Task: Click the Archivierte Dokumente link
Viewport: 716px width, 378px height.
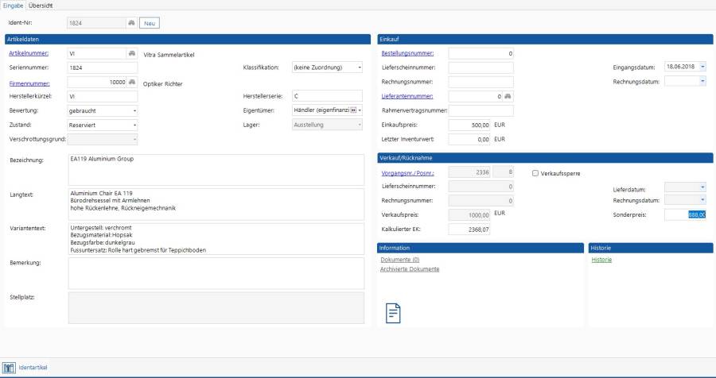Action: pyautogui.click(x=410, y=268)
